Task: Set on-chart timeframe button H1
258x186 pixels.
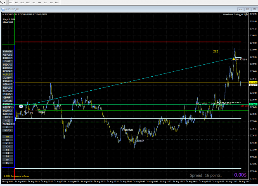Action: pyautogui.click(x=7, y=150)
